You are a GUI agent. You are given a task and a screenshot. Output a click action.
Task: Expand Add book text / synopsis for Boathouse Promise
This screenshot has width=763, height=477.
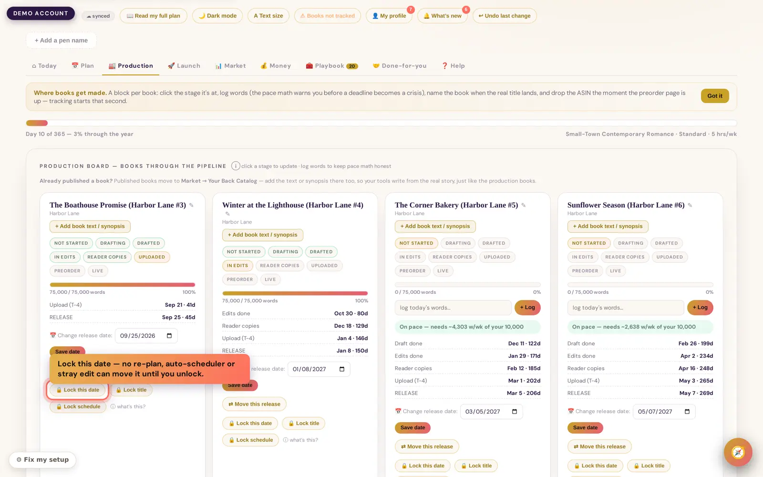[90, 227]
